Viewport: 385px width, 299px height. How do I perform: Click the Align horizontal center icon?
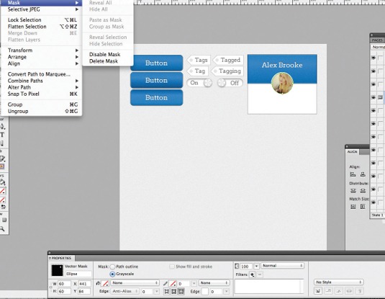363,174
